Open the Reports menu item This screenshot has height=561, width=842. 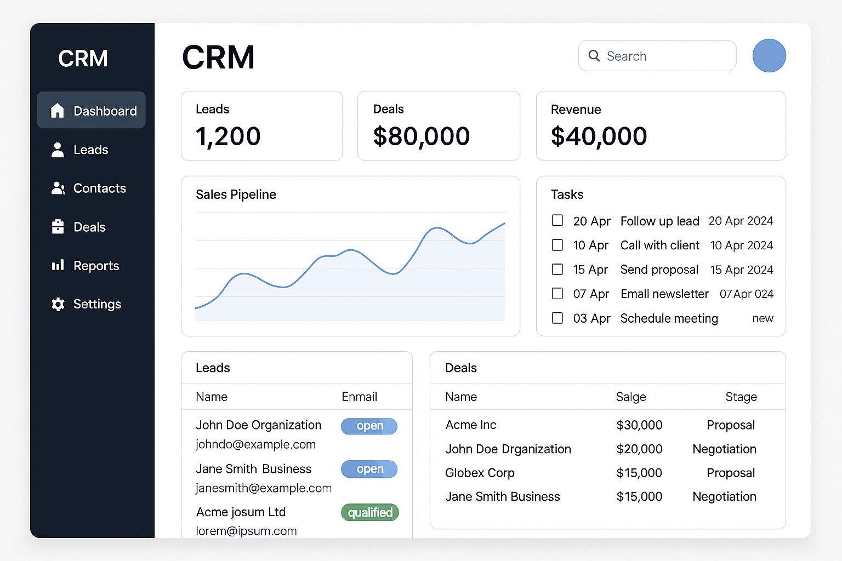click(96, 266)
